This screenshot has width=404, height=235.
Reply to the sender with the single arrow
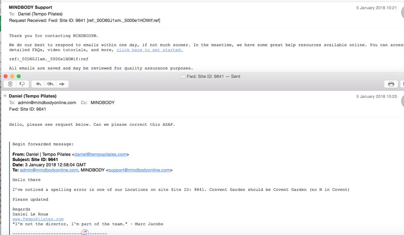tap(39, 84)
